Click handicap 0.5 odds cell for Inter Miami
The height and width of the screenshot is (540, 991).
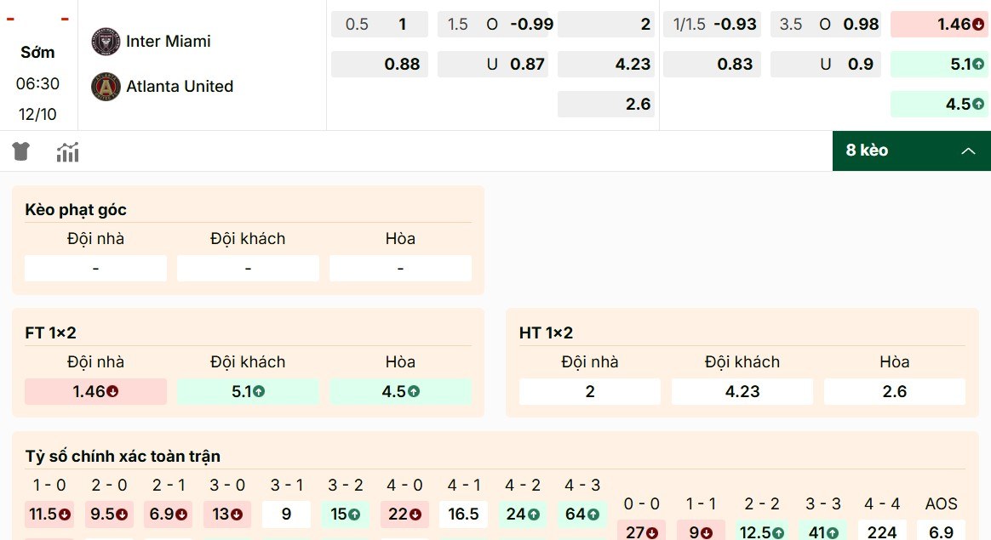tap(380, 25)
